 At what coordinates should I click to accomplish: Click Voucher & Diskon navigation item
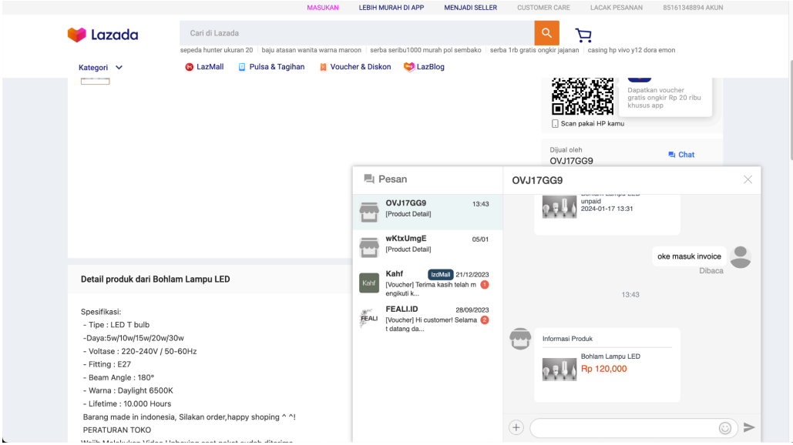point(355,67)
